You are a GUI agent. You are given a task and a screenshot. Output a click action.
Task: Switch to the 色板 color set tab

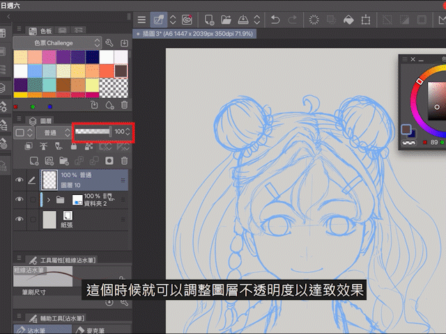click(x=40, y=31)
